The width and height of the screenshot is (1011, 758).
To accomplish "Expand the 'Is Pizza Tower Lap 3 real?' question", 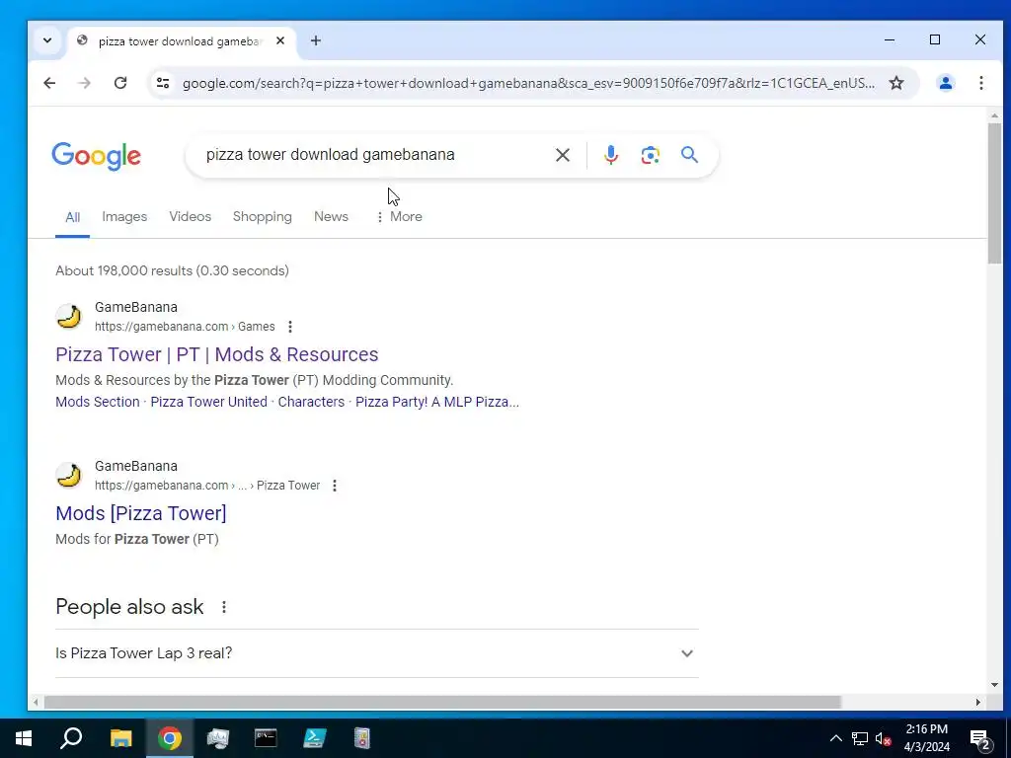I will click(376, 653).
